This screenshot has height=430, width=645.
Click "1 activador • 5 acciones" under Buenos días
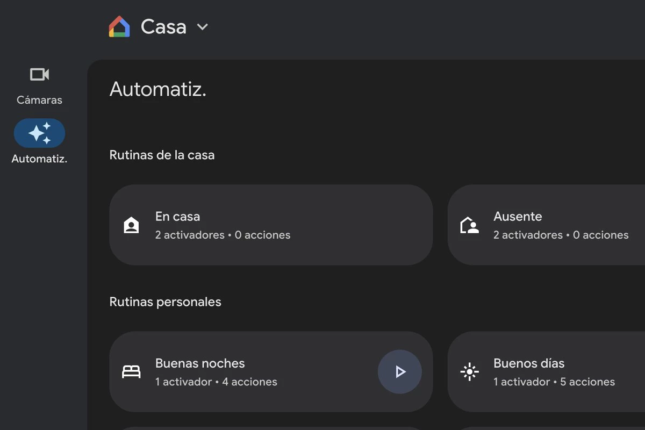[554, 382]
